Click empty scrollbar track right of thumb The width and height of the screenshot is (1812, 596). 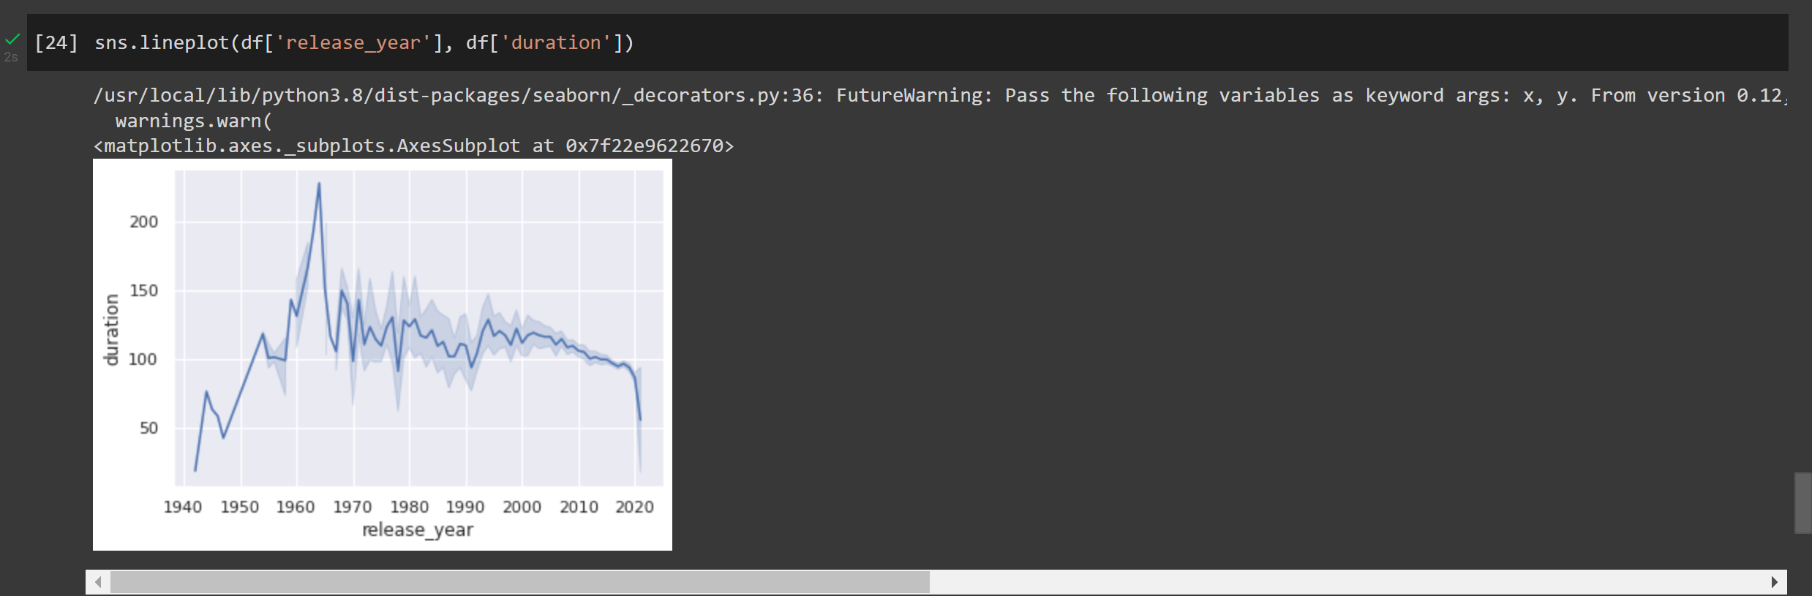(1346, 582)
